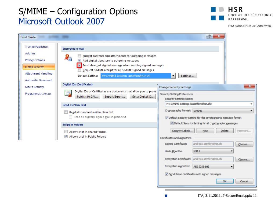Enable Allow script in shared folders
The image size is (275, 206).
[66, 132]
